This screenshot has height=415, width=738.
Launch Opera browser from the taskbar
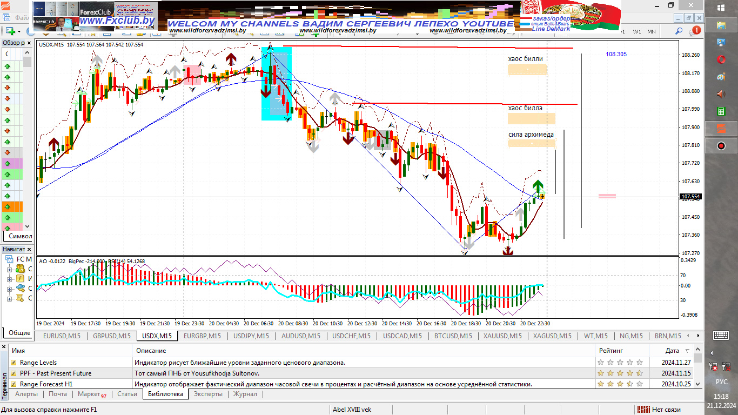(x=721, y=59)
